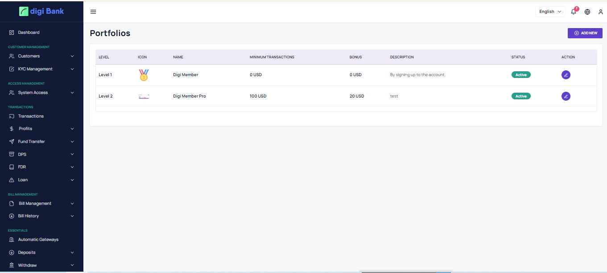Click the ADD NEW button
The height and width of the screenshot is (273, 607).
point(585,33)
